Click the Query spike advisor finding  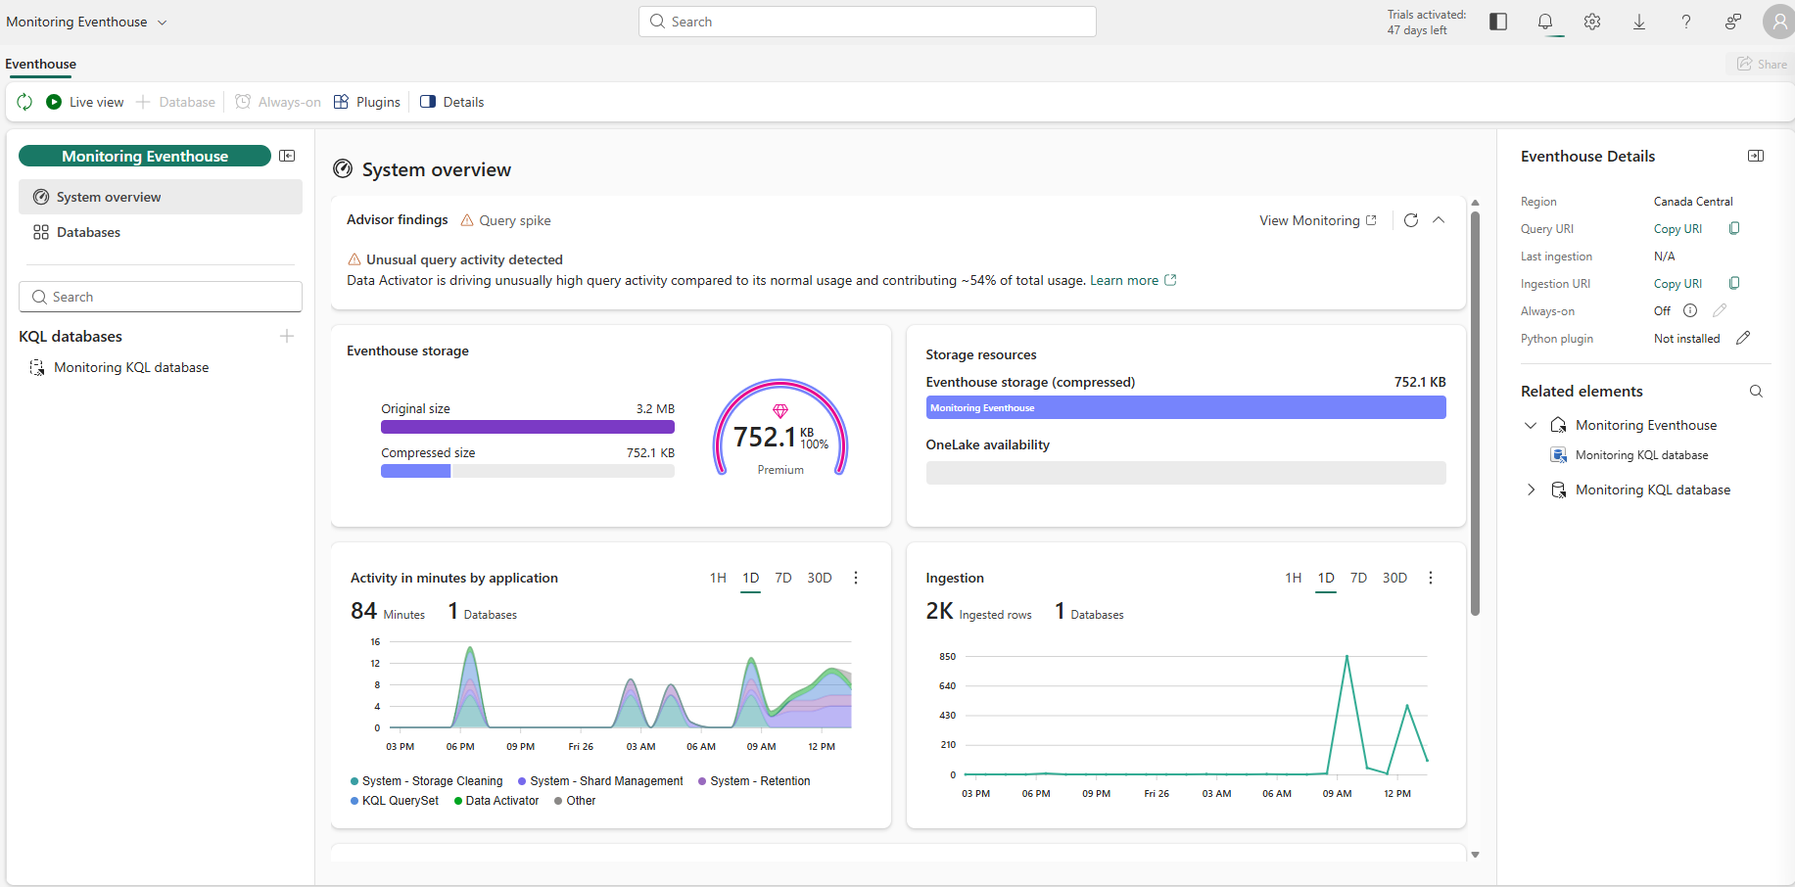point(505,220)
